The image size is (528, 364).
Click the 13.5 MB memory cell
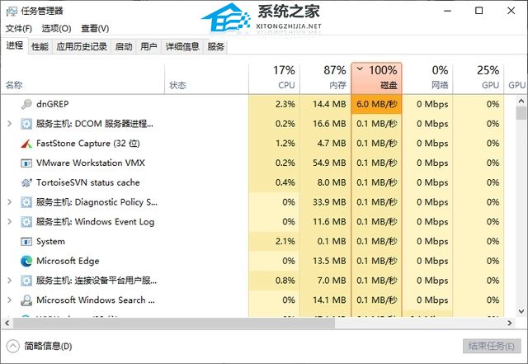coord(325,261)
